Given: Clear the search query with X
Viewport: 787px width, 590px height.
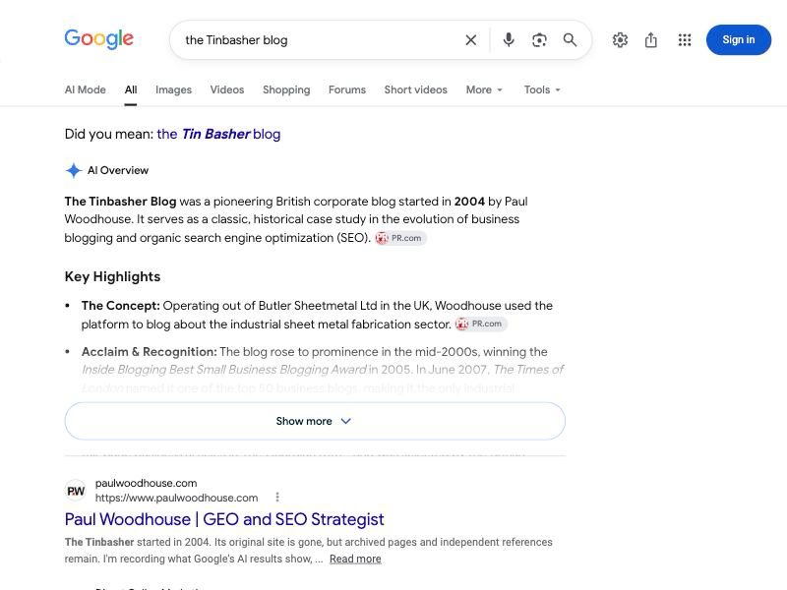Looking at the screenshot, I should 471,40.
